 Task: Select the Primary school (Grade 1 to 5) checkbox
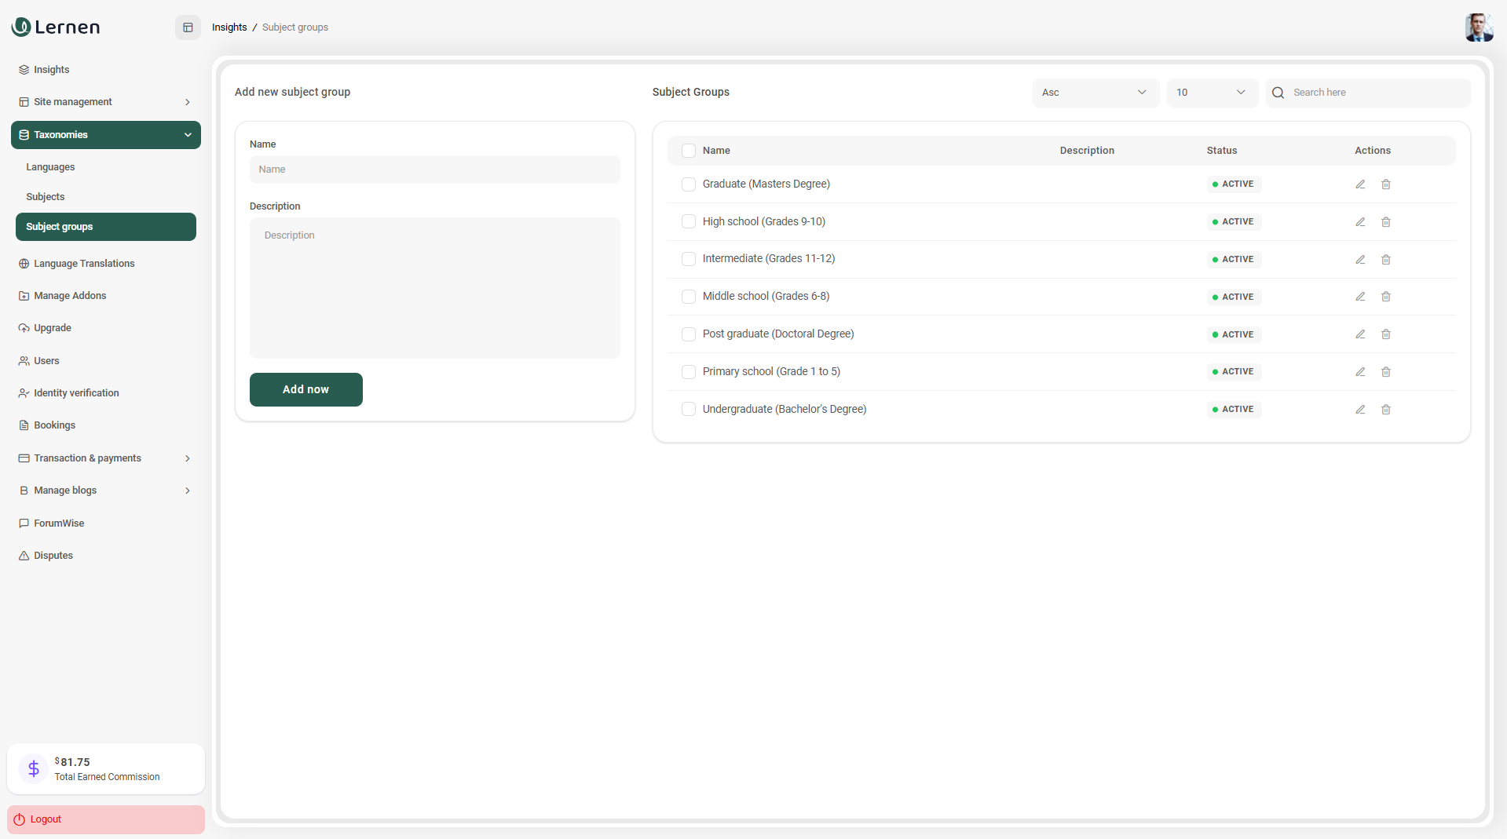689,372
